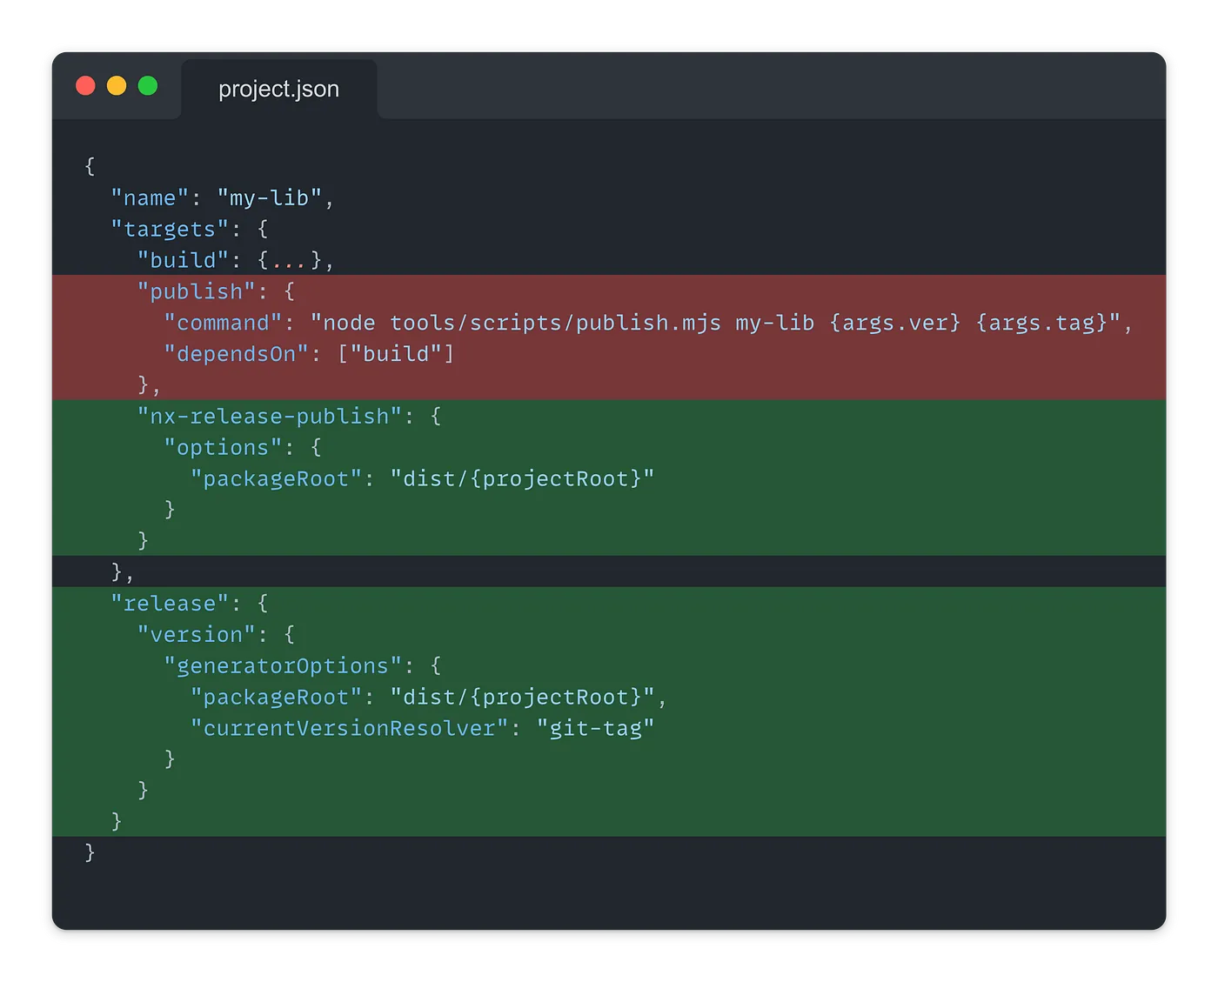Click the "release" key
The image size is (1218, 982).
pos(170,603)
